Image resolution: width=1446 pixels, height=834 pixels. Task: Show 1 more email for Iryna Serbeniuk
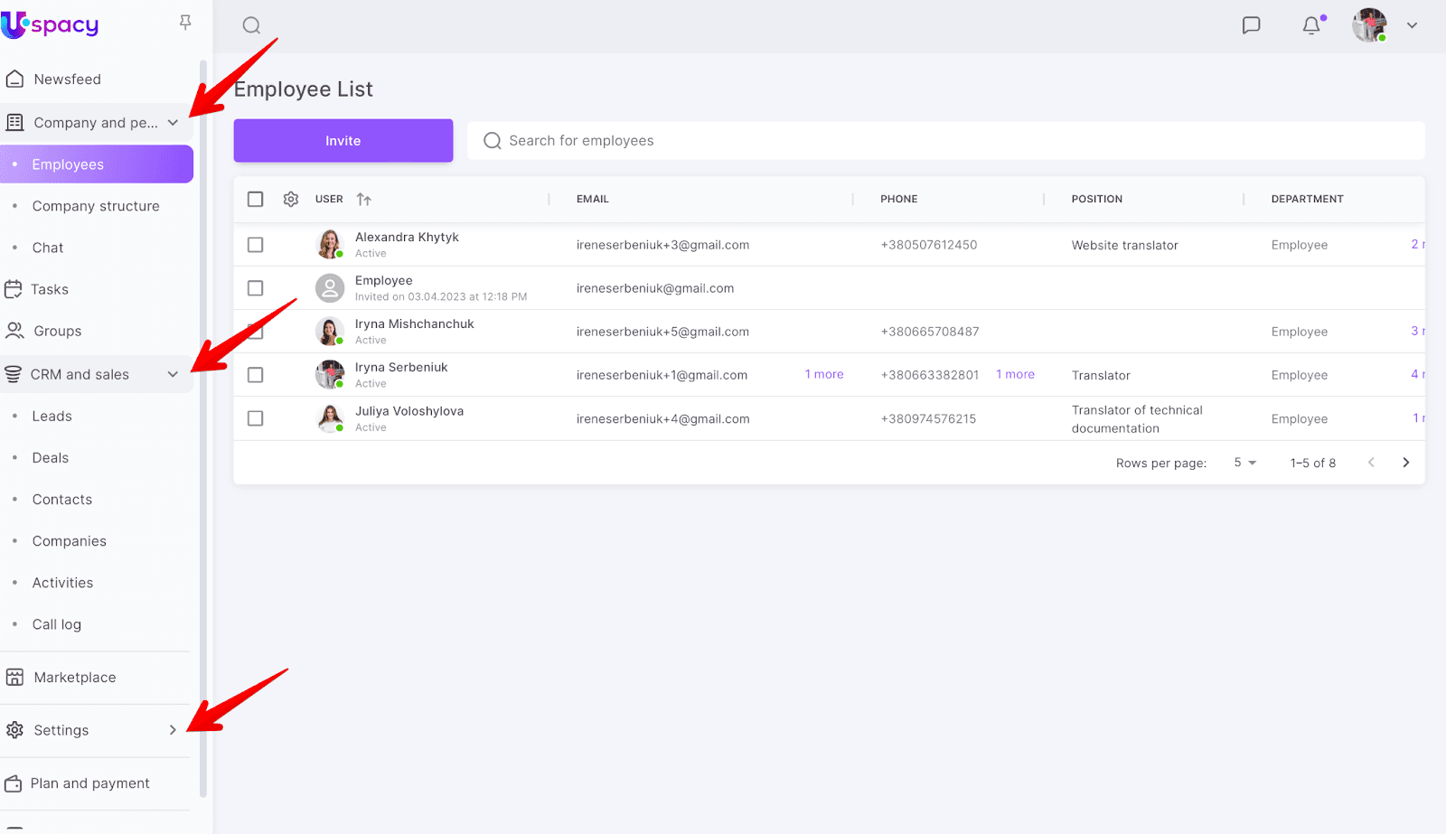click(824, 374)
